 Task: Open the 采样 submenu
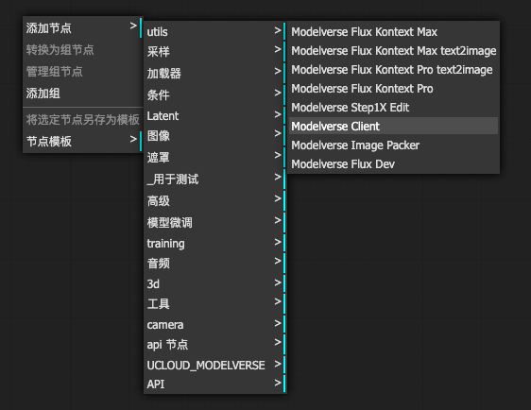215,51
